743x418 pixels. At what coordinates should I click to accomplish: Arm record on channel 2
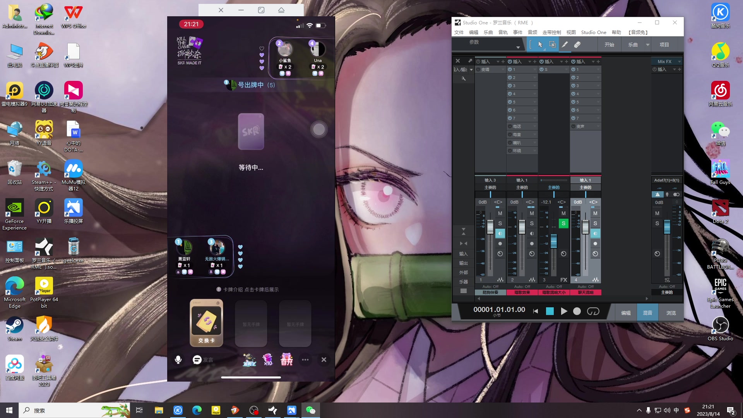pos(532,243)
